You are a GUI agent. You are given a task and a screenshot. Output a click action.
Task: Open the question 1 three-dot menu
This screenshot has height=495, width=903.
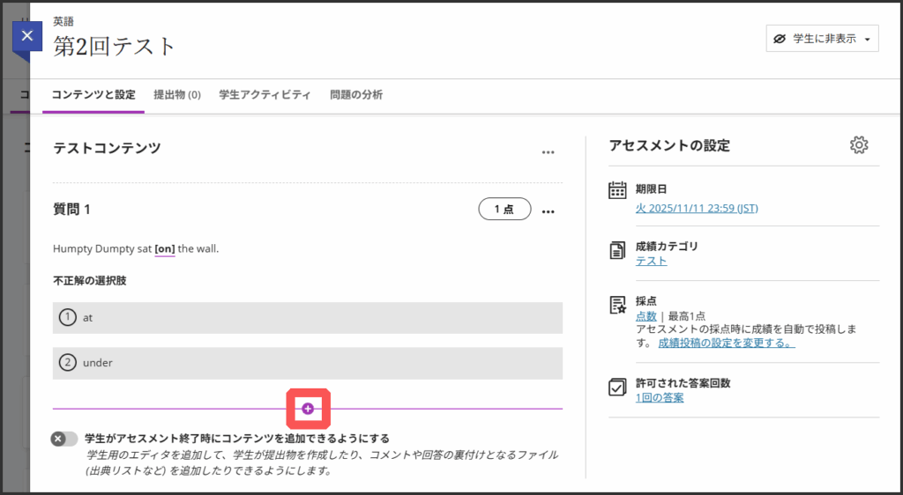549,211
